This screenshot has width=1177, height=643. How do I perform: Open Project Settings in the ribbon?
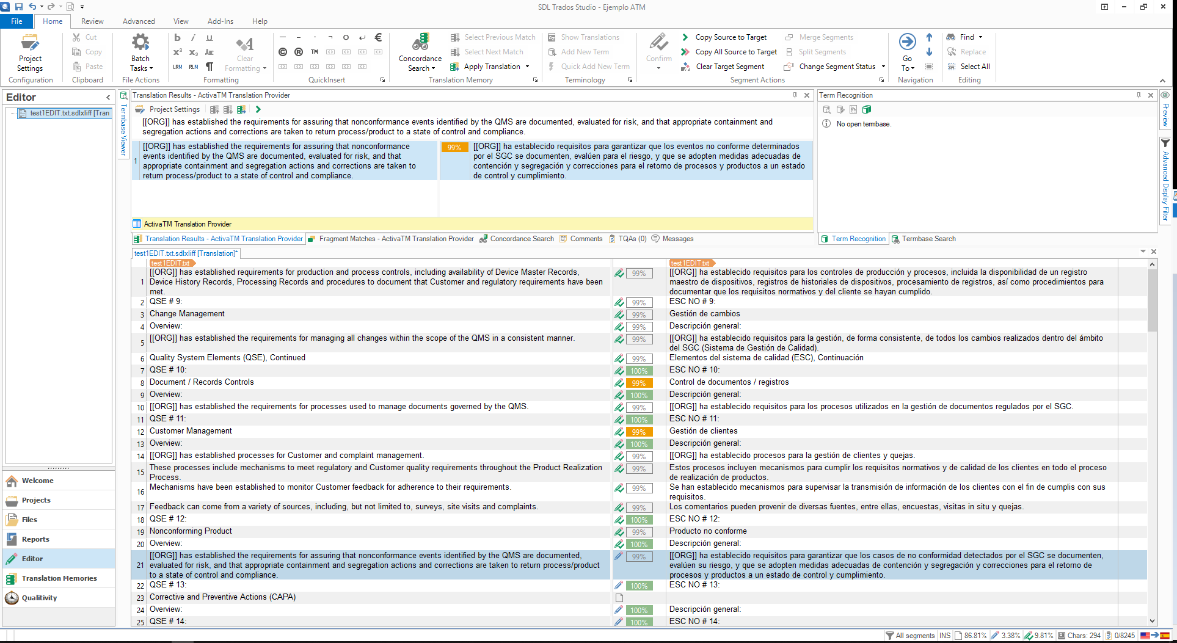[x=30, y=53]
